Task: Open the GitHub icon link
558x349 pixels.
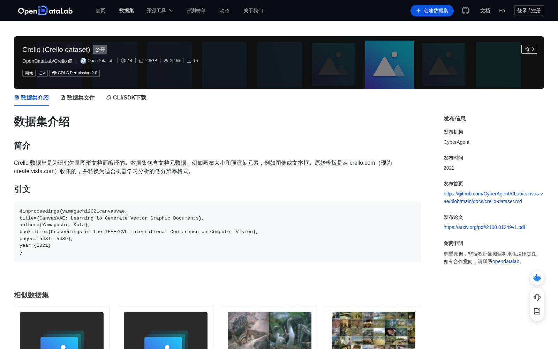Action: coord(465,10)
